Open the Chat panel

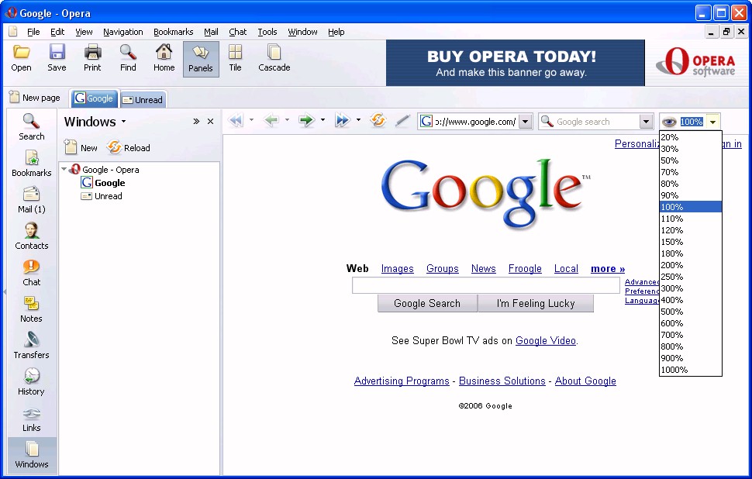(31, 273)
